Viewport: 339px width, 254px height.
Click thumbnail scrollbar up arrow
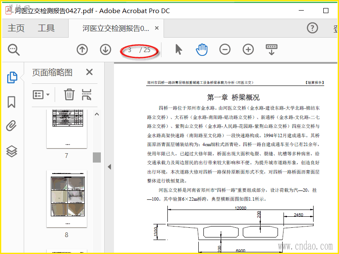(x=97, y=114)
